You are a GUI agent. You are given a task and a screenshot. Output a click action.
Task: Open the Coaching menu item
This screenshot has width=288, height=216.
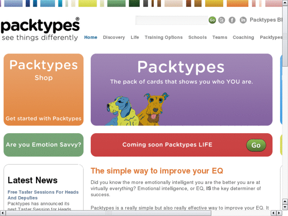point(243,37)
